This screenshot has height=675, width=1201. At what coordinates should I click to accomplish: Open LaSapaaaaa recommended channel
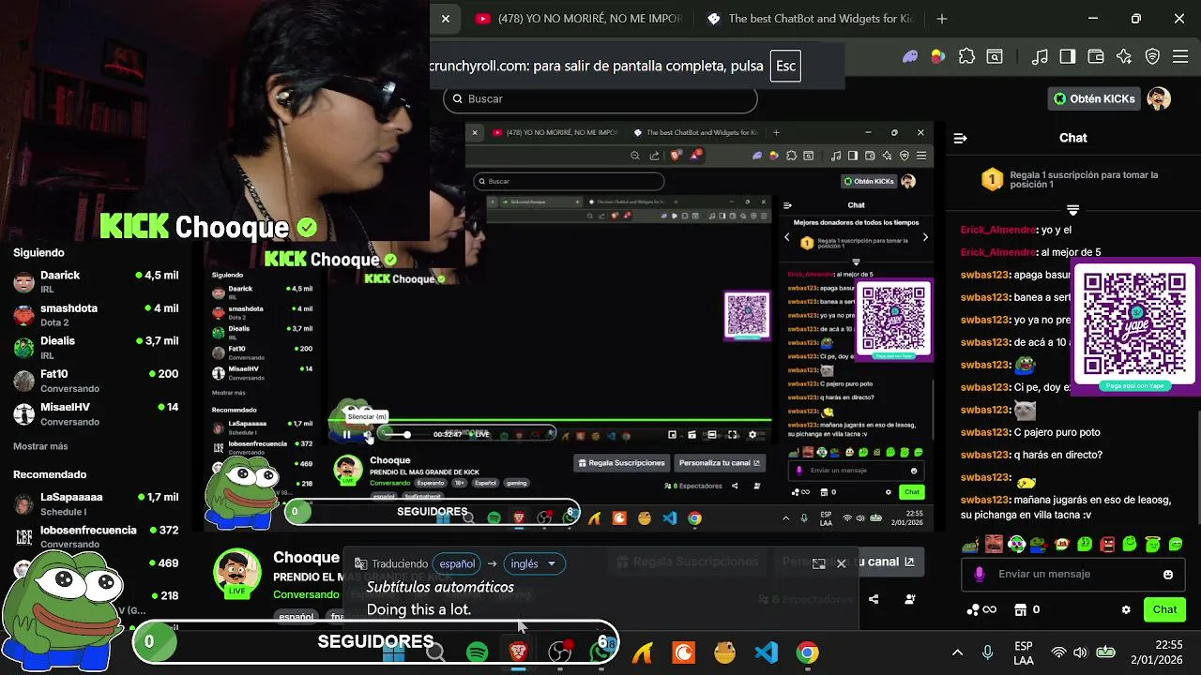(x=96, y=503)
